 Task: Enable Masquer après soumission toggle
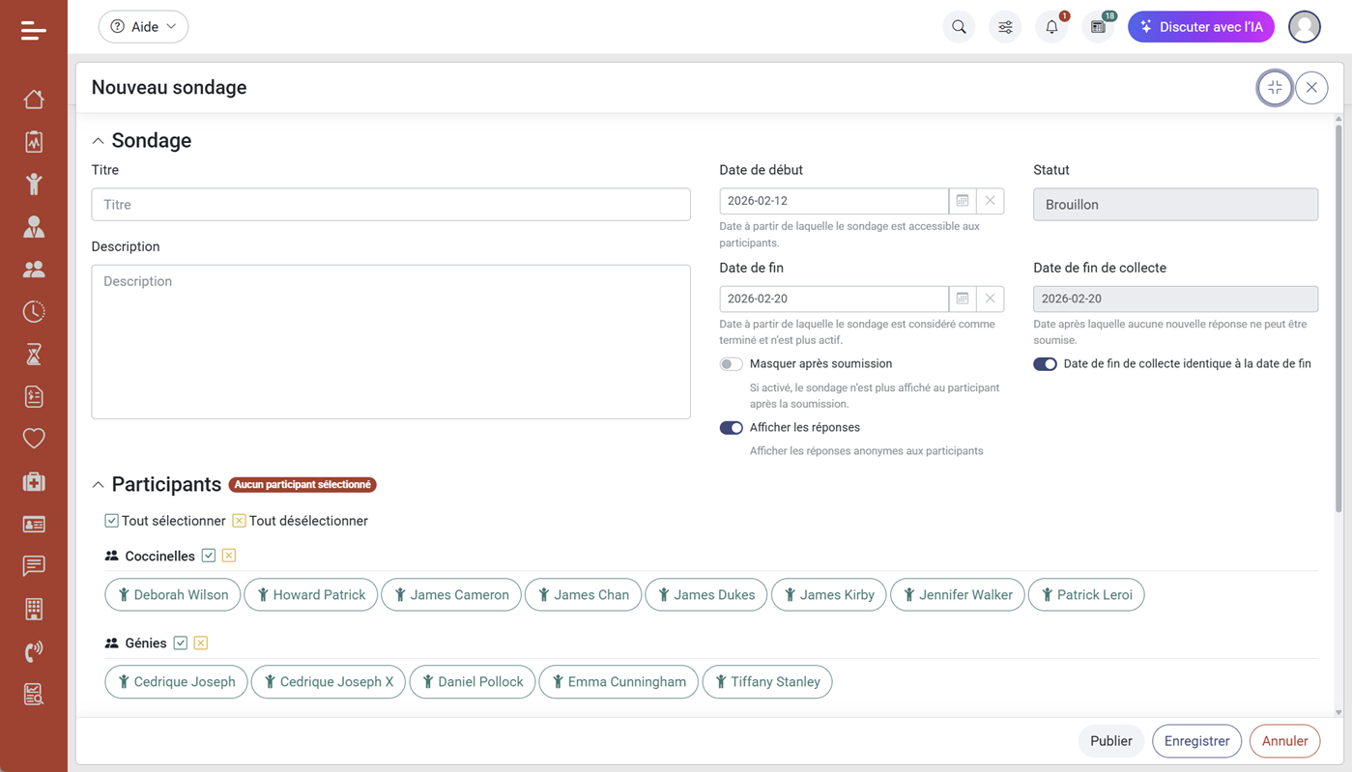tap(731, 364)
